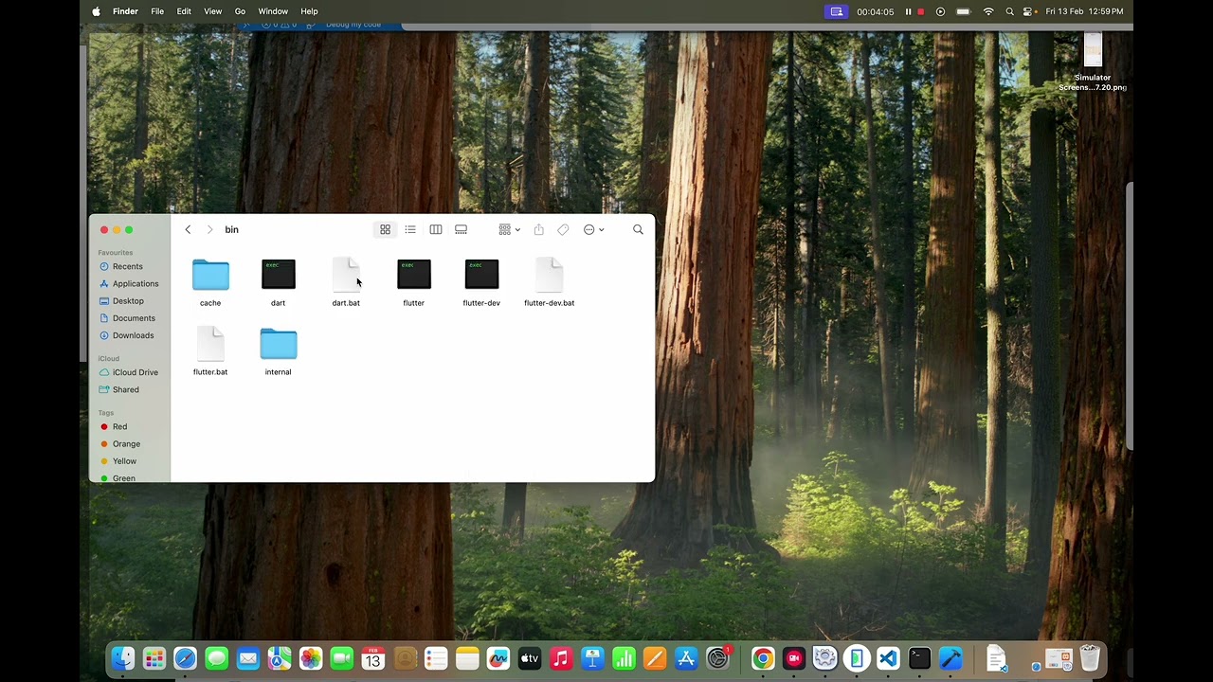Image resolution: width=1213 pixels, height=682 pixels.
Task: Open Music from the Dock
Action: [561, 658]
